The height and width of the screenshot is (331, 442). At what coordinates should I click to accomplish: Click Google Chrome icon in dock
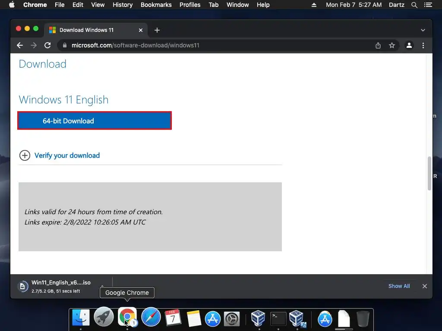pos(127,317)
